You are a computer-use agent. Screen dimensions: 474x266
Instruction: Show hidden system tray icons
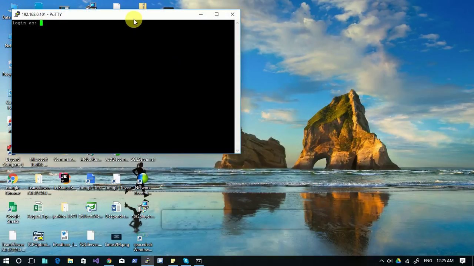click(381, 261)
